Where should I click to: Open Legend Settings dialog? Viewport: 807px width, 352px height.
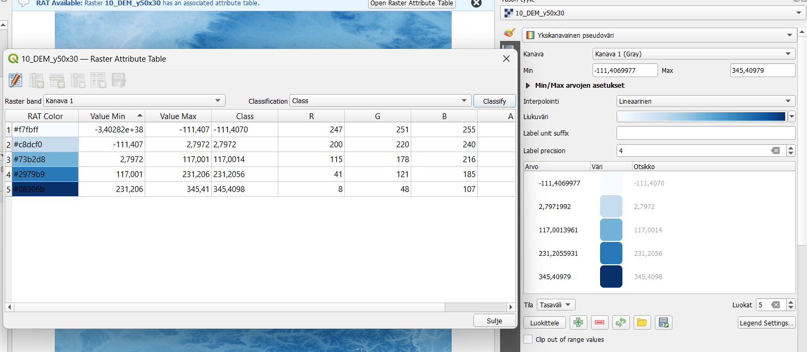(767, 323)
